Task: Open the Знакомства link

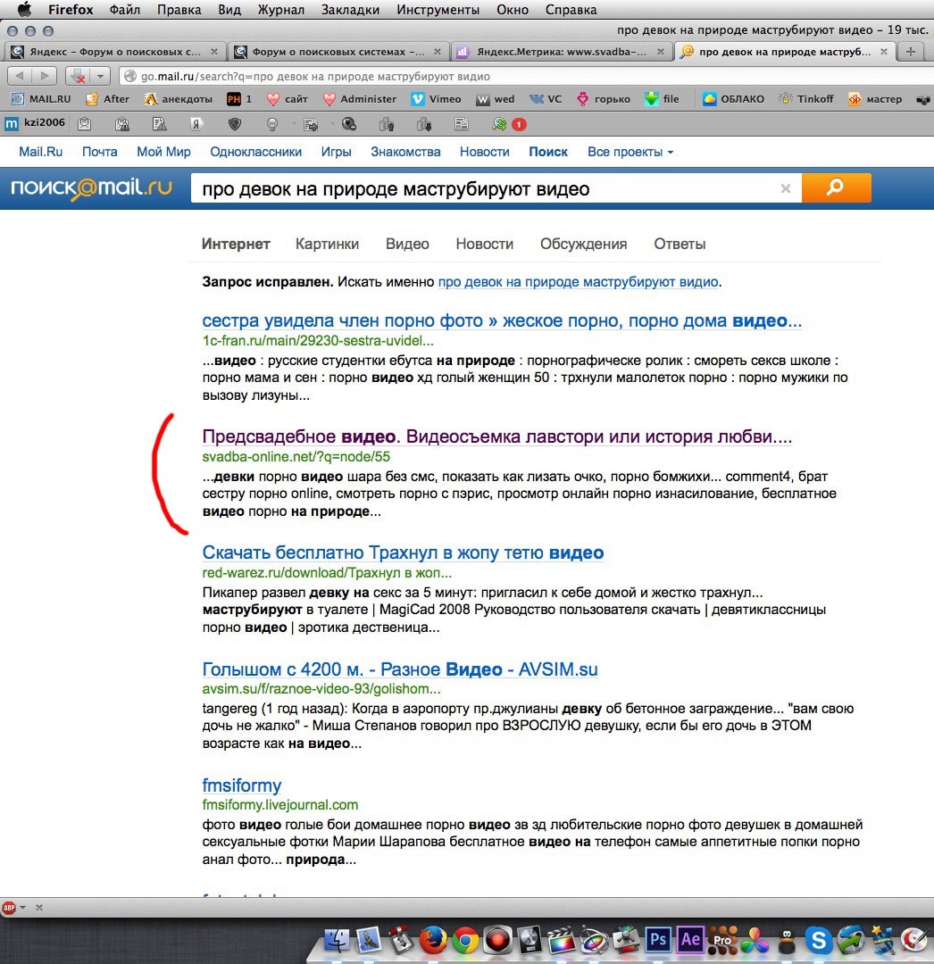Action: click(405, 152)
